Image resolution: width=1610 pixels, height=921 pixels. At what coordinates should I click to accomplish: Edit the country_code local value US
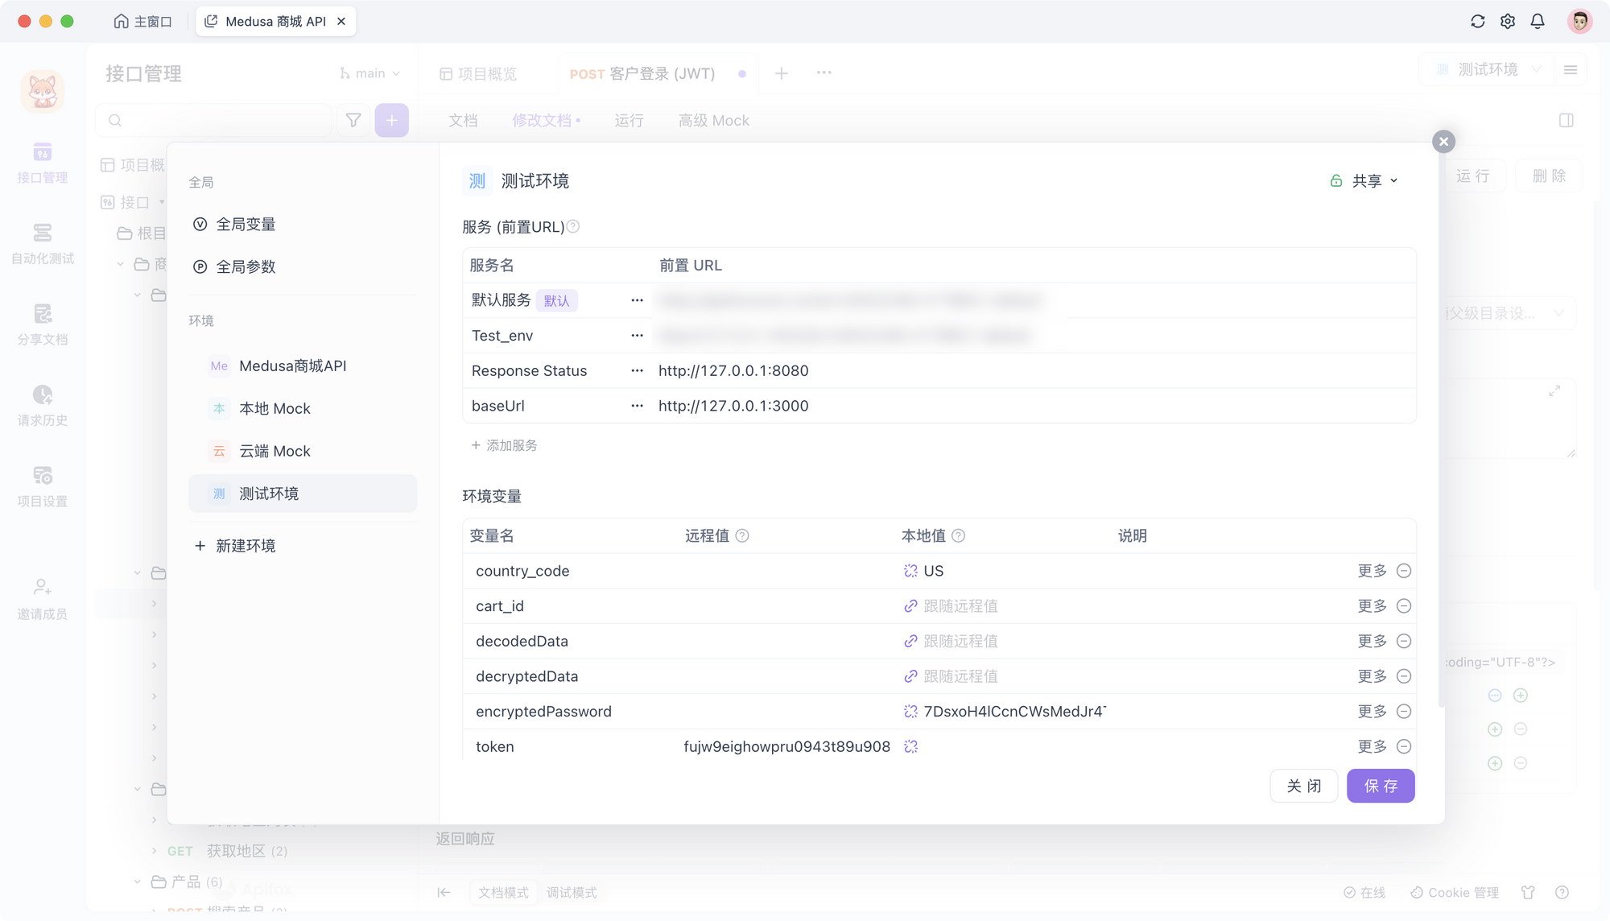(x=933, y=571)
